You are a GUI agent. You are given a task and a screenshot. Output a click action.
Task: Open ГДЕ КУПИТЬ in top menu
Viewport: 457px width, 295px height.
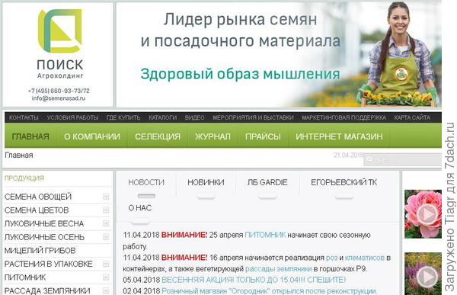[x=123, y=117]
